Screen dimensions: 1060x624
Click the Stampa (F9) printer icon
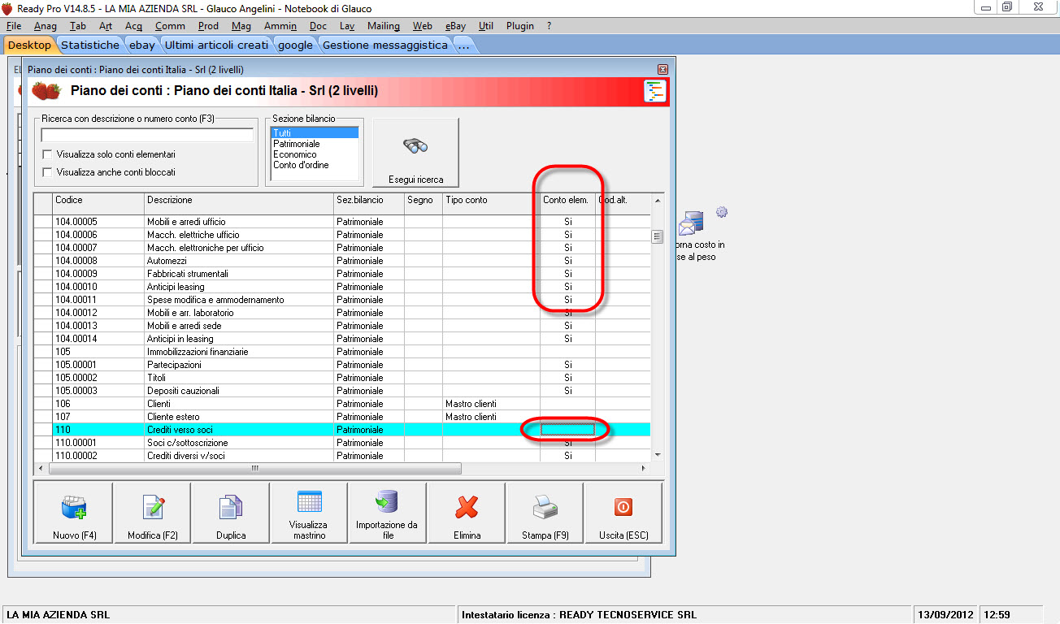(x=545, y=507)
